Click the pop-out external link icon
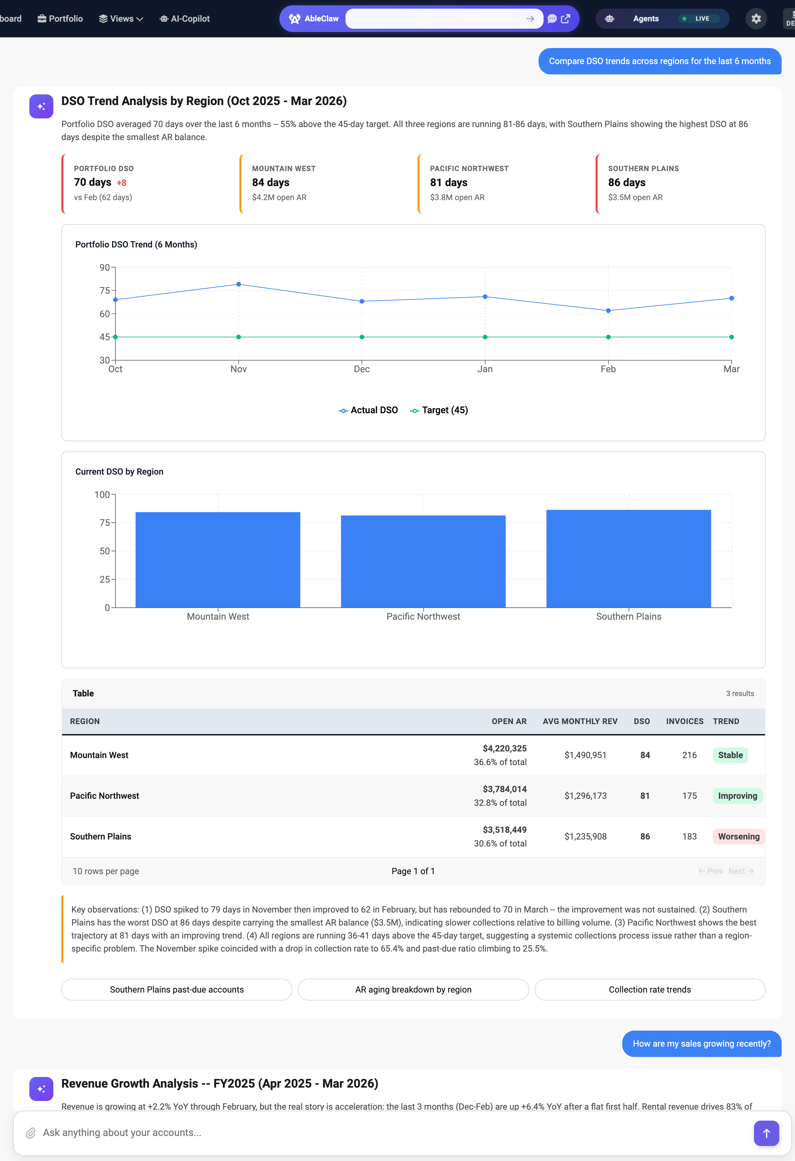This screenshot has height=1161, width=795. pyautogui.click(x=566, y=18)
